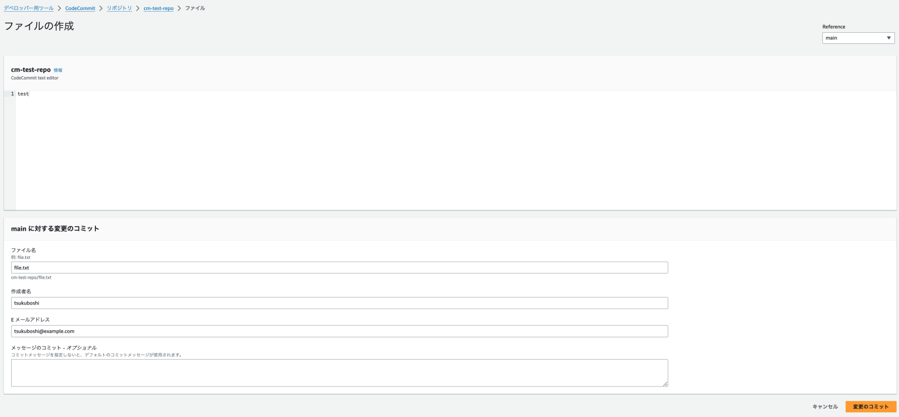The width and height of the screenshot is (899, 417).
Task: Click line number 1 in the gutter
Action: pyautogui.click(x=11, y=94)
